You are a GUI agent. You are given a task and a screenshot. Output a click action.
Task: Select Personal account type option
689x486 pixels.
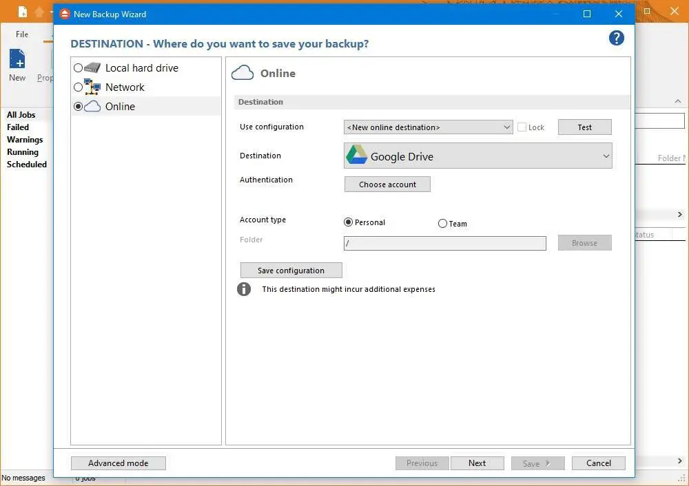(348, 222)
